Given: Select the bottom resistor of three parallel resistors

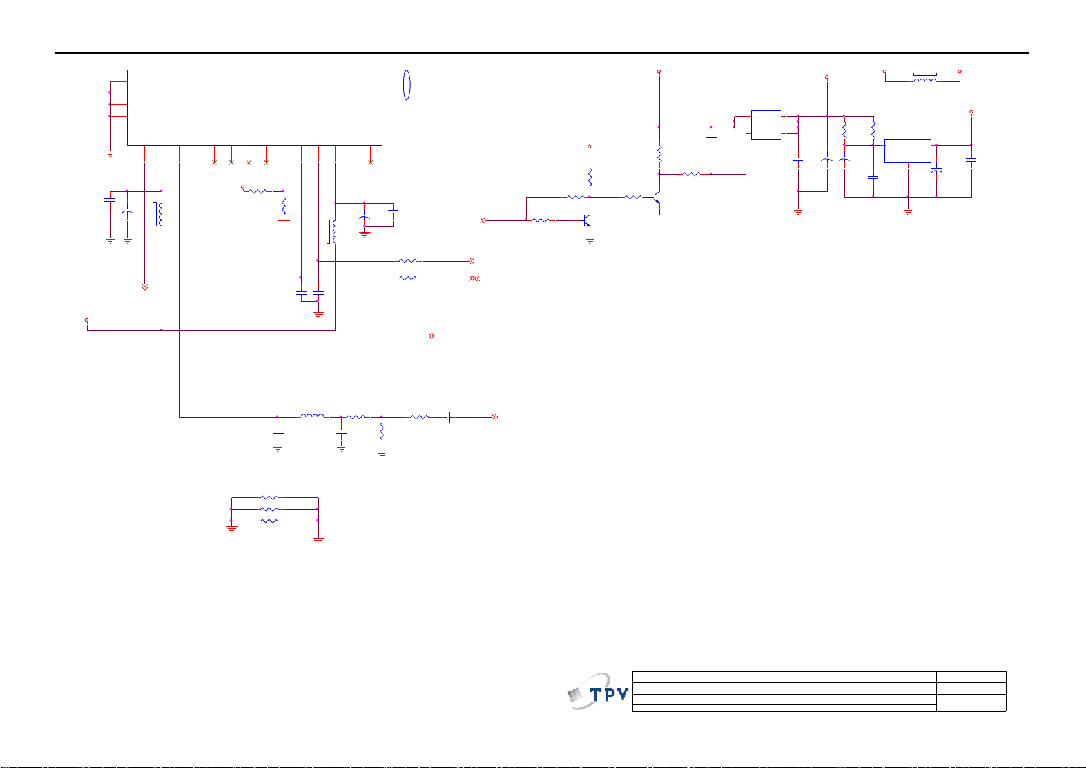Looking at the screenshot, I should [269, 521].
